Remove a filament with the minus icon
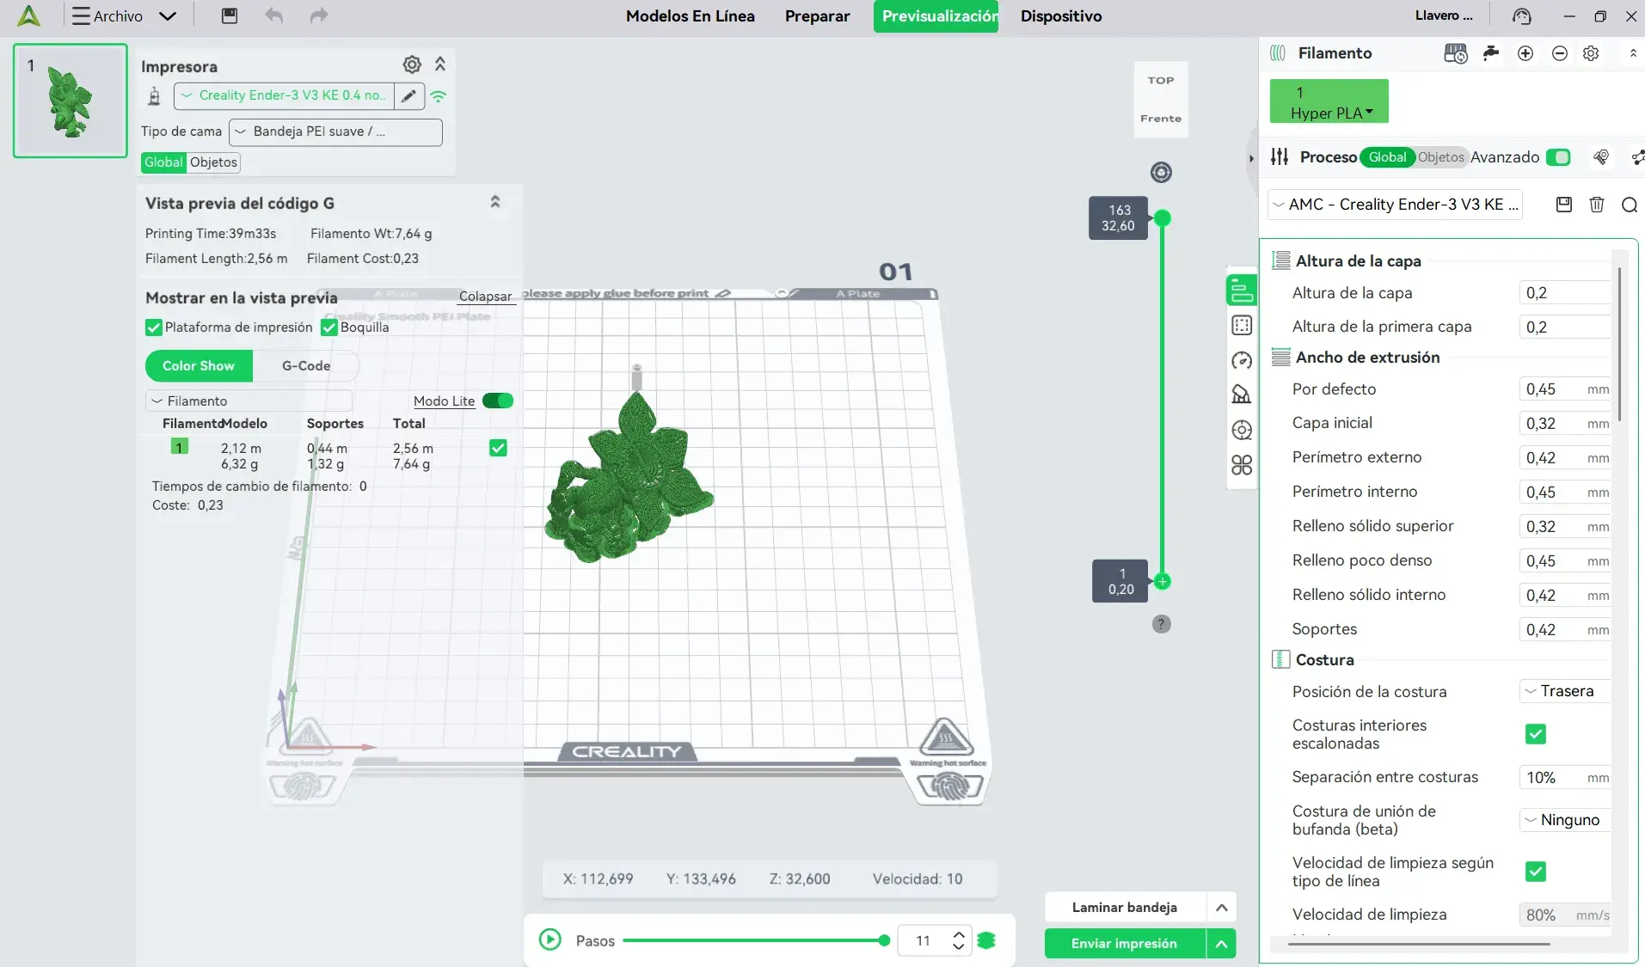 (x=1560, y=53)
